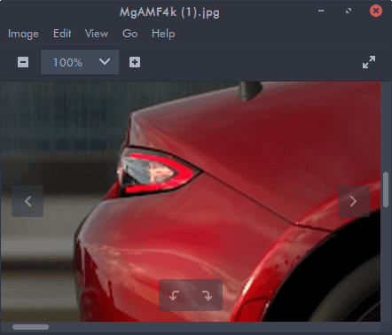Restore the window using the titlebar resize button
Image resolution: width=392 pixels, height=335 pixels.
pos(349,11)
